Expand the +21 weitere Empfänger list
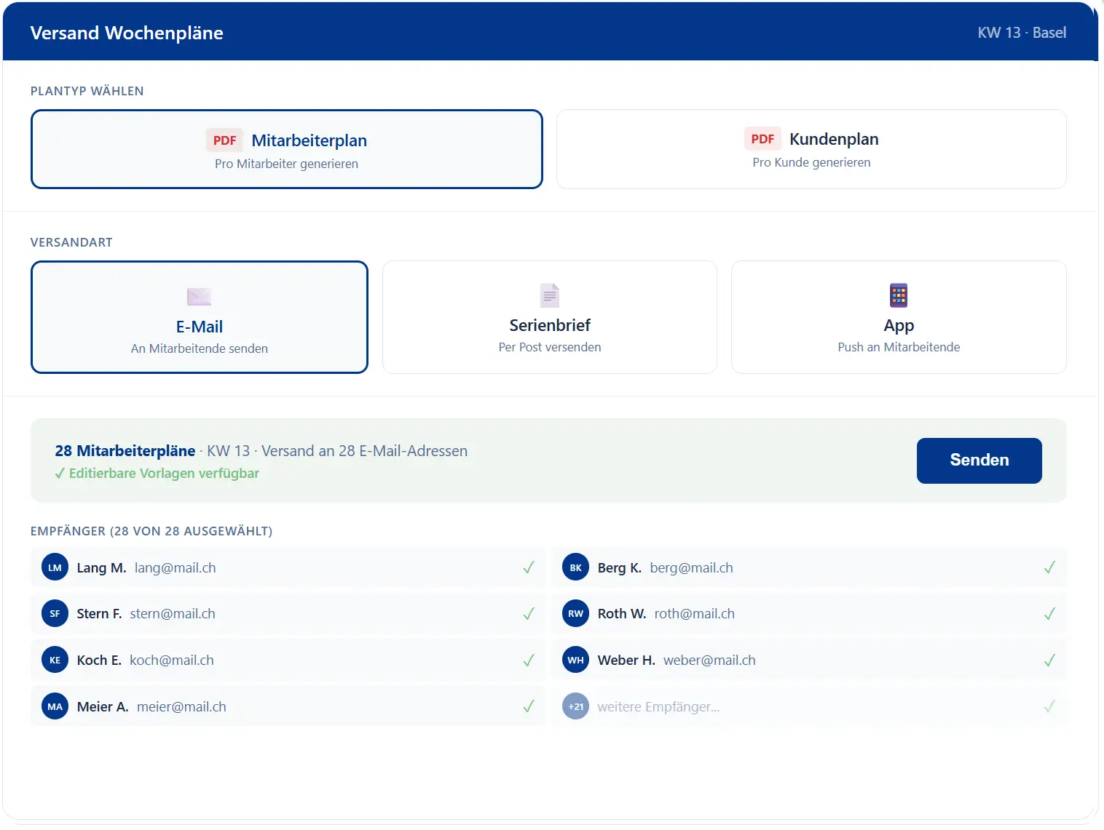Image resolution: width=1104 pixels, height=830 pixels. pyautogui.click(x=658, y=706)
